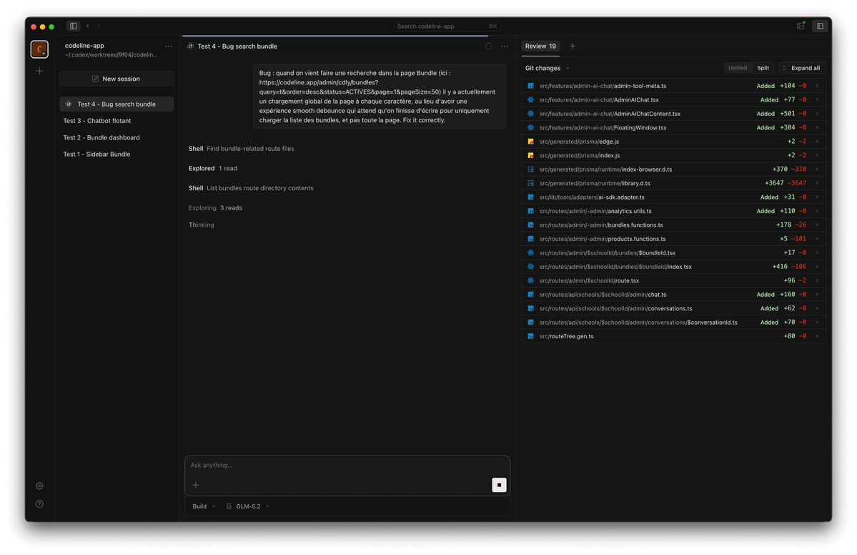
Task: Open the Git changes dropdown
Action: point(547,69)
